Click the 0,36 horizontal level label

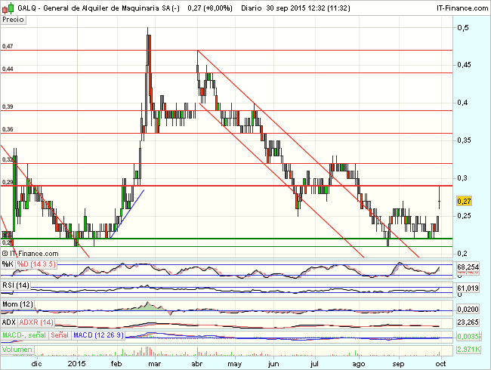(8, 129)
